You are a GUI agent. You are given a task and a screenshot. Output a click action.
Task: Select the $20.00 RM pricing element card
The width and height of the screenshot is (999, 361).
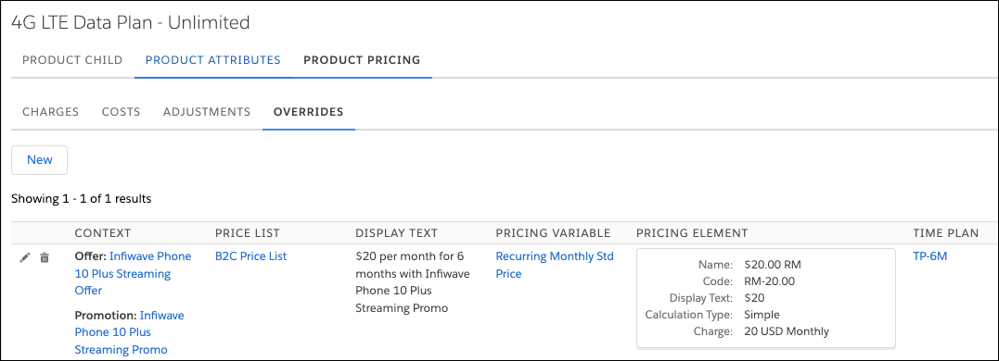coord(766,298)
